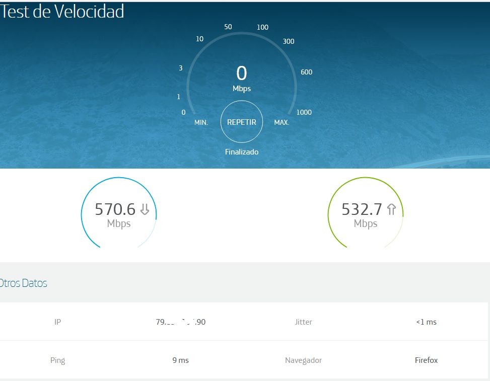The height and width of the screenshot is (381, 490).
Task: Click the MAX. label on the gauge
Action: [x=282, y=122]
